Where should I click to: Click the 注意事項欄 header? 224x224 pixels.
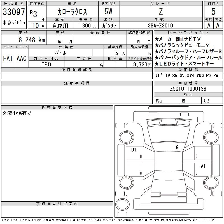tap(77, 83)
